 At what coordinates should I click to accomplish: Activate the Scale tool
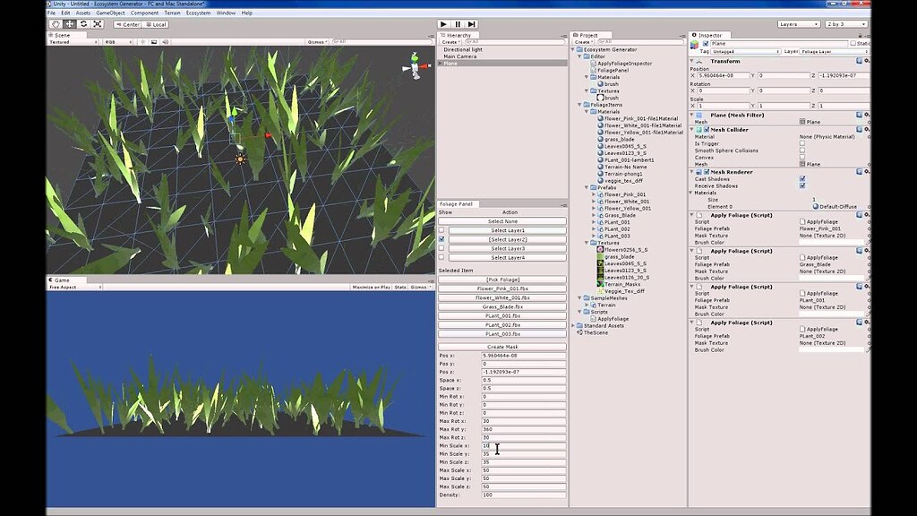point(98,24)
